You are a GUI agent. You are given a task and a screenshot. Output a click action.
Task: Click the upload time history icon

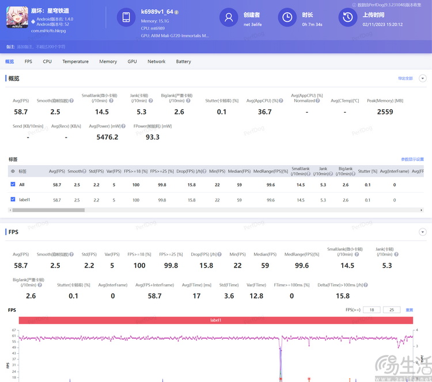click(x=348, y=17)
